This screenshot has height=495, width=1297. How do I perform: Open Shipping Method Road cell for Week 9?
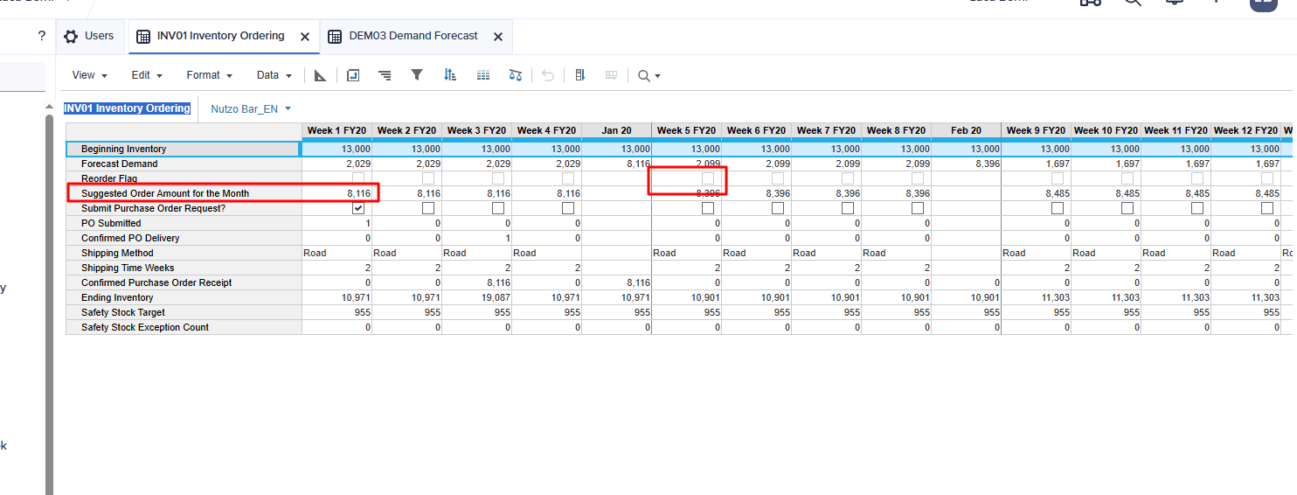coord(1036,253)
